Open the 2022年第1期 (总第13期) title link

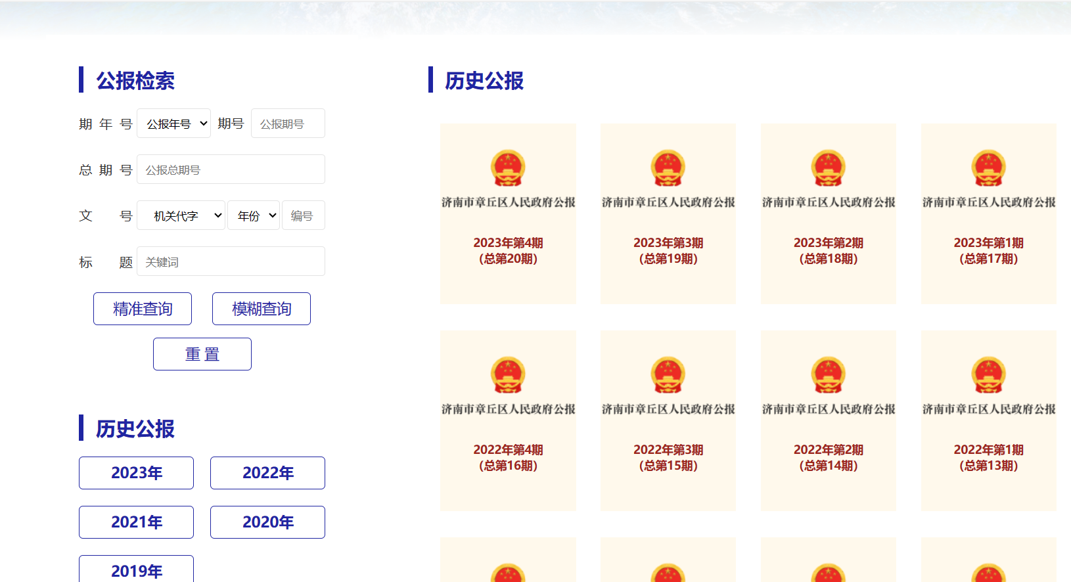tap(988, 458)
